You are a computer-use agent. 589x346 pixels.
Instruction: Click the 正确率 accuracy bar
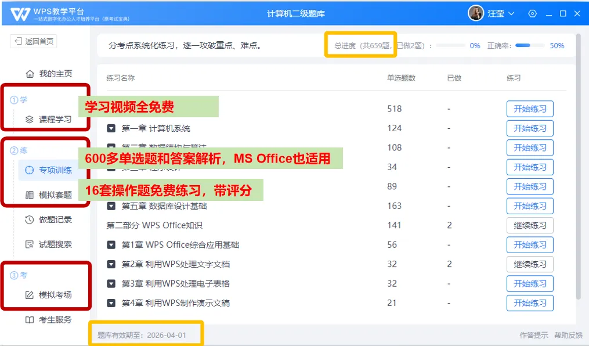[530, 45]
